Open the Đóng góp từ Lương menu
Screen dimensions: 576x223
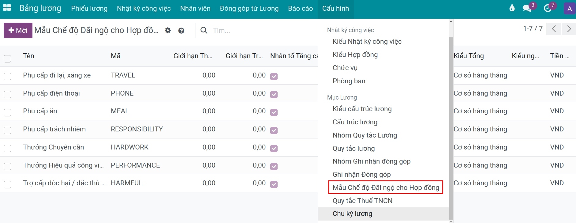click(249, 8)
